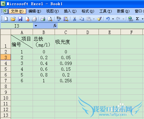Click the Excel workbook icon beside the menu bar
Screen dimensions: 144x119
5,11
